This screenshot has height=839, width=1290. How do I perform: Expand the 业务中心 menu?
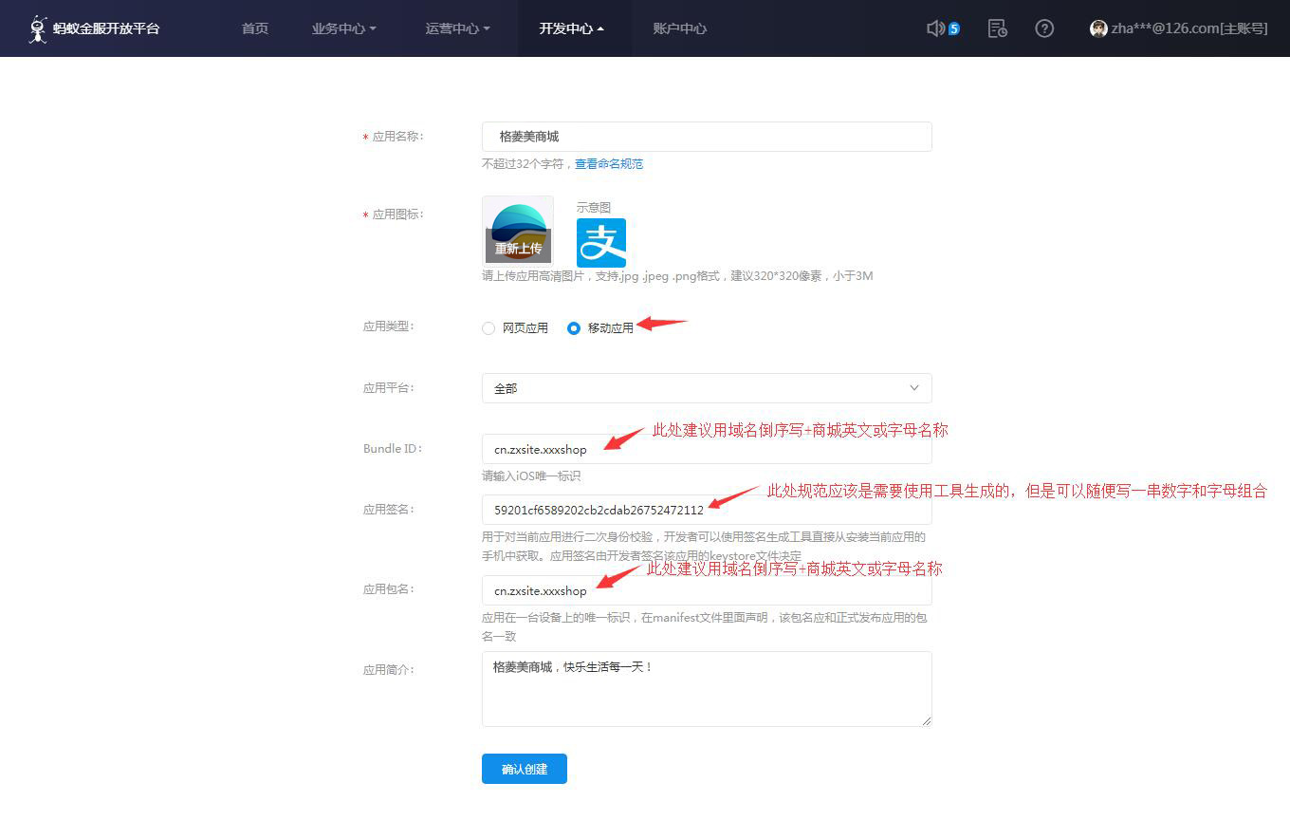tap(344, 28)
